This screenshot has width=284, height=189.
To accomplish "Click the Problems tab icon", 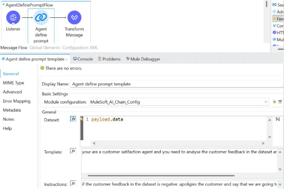I will click(99, 59).
